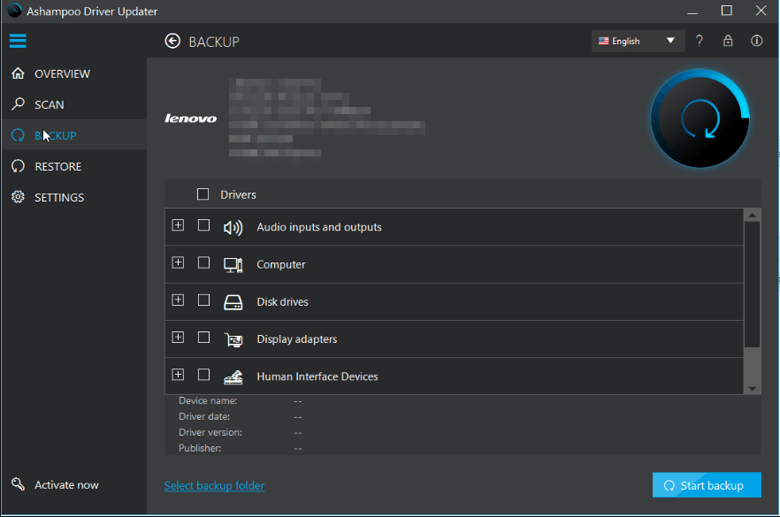The height and width of the screenshot is (517, 780).
Task: Click the driver list scrollbar down arrow
Action: pos(752,388)
